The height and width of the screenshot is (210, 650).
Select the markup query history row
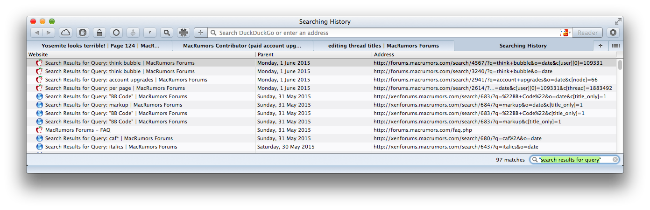tap(322, 105)
